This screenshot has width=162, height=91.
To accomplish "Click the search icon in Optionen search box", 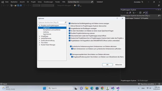I will tap(65, 22).
